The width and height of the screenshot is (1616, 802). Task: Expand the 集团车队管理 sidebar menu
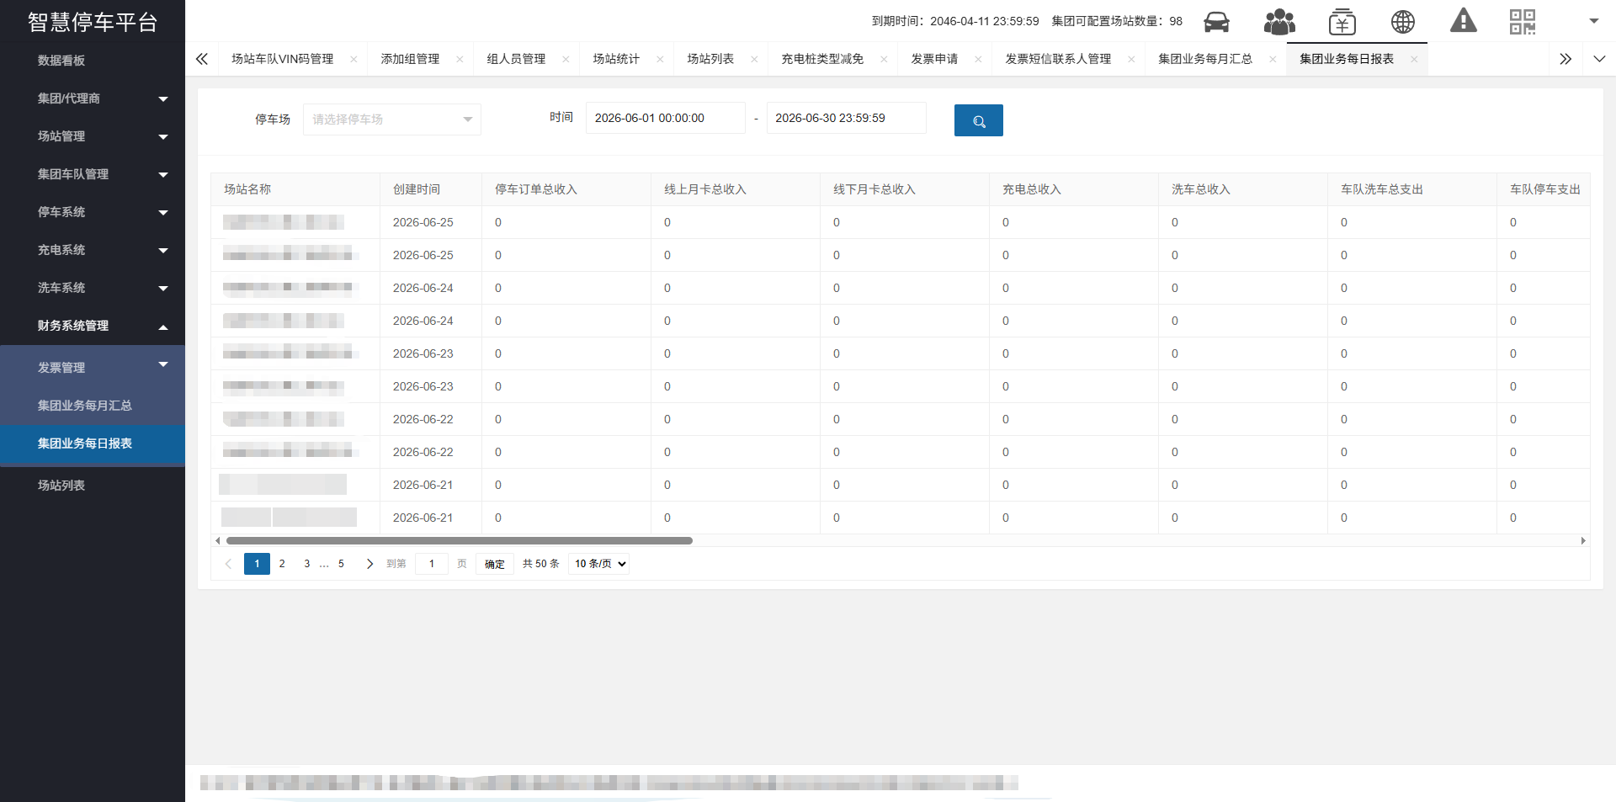point(93,174)
